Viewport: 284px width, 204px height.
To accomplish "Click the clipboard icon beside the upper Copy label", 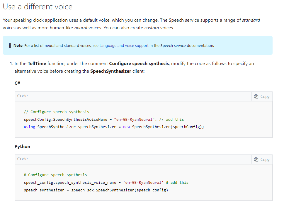I will 256,96.
